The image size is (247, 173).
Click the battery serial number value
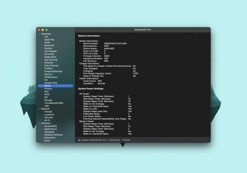(115, 43)
